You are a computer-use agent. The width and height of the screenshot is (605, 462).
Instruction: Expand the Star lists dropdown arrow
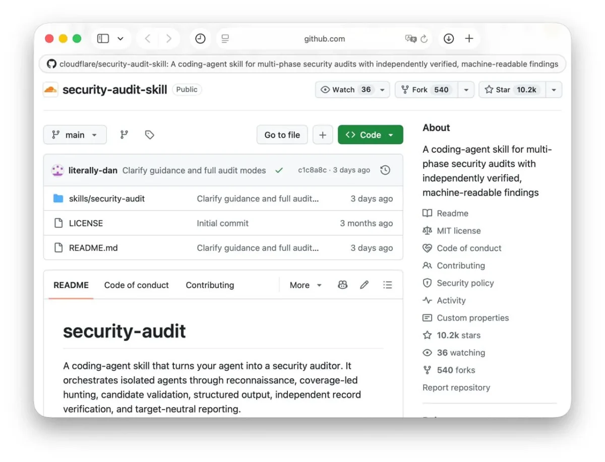(554, 90)
